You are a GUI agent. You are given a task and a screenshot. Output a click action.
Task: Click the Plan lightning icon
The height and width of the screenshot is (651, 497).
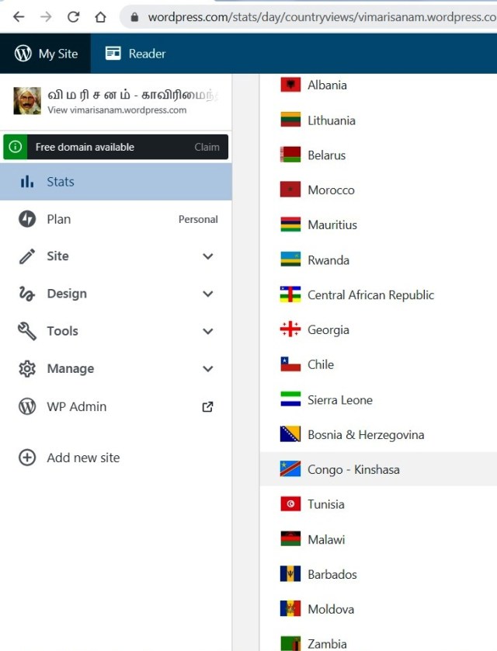(27, 219)
